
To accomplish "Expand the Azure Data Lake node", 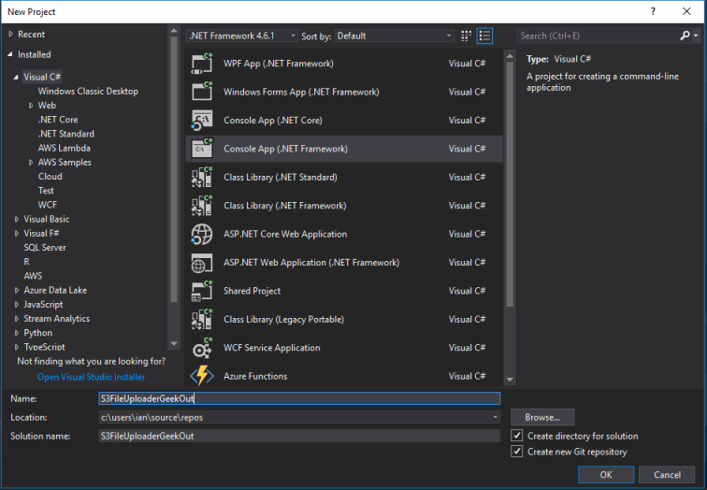I will click(17, 290).
